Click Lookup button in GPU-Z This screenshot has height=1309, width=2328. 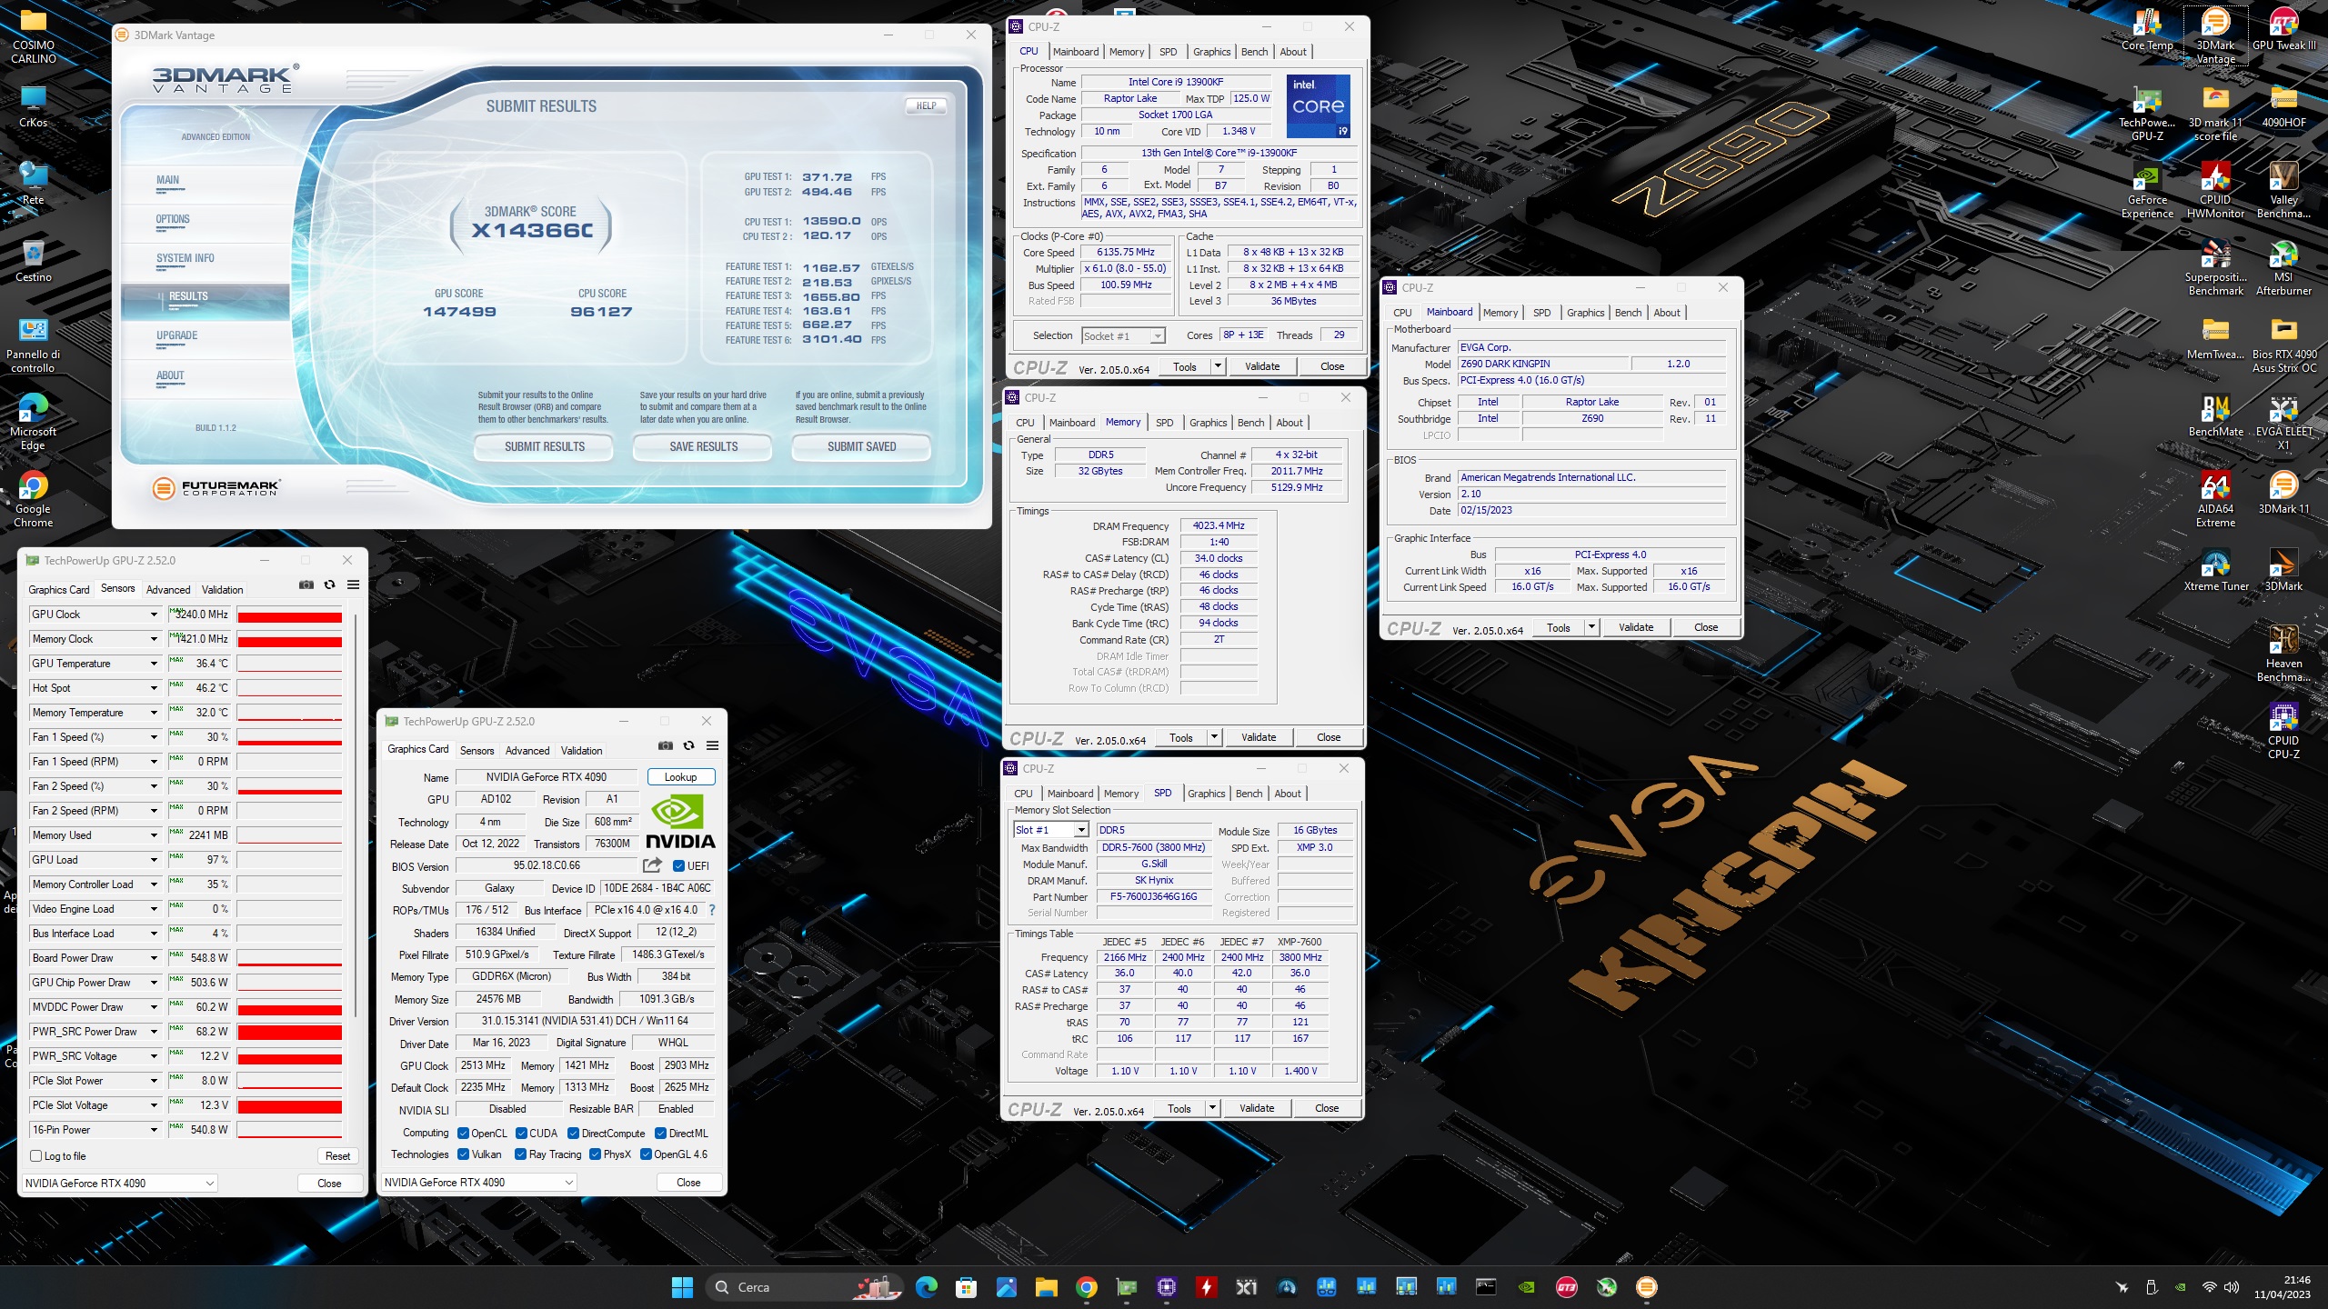(681, 777)
